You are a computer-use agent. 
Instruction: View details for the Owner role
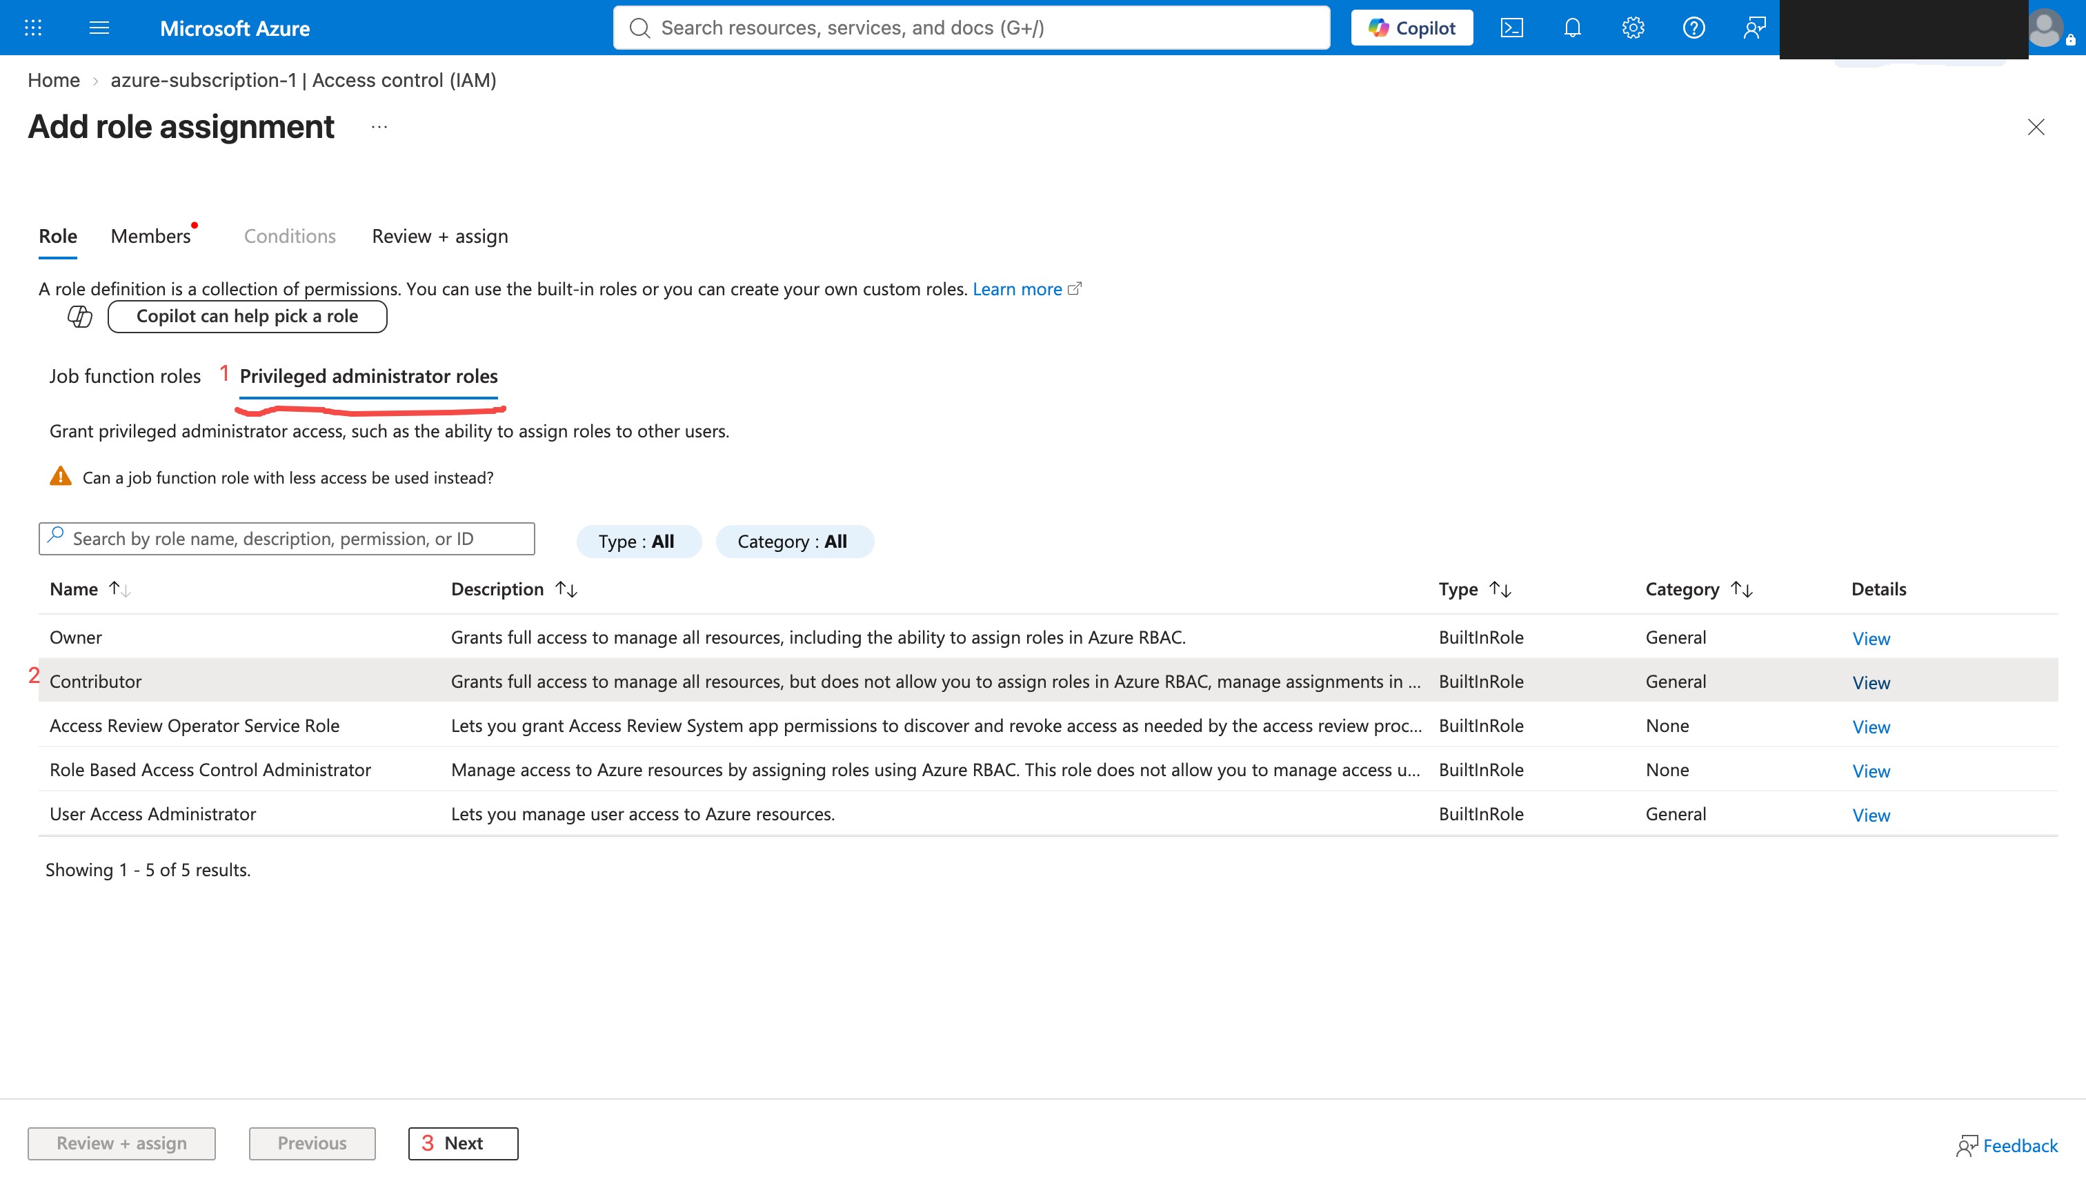pyautogui.click(x=1871, y=638)
